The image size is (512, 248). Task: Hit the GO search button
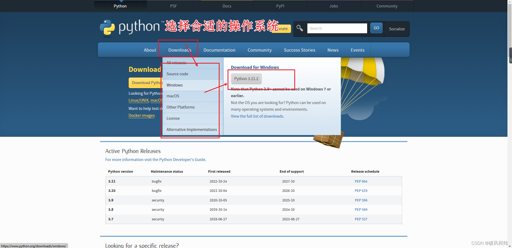point(376,28)
